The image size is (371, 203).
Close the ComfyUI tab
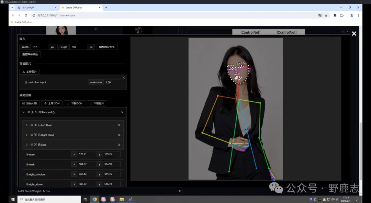pyautogui.click(x=56, y=7)
